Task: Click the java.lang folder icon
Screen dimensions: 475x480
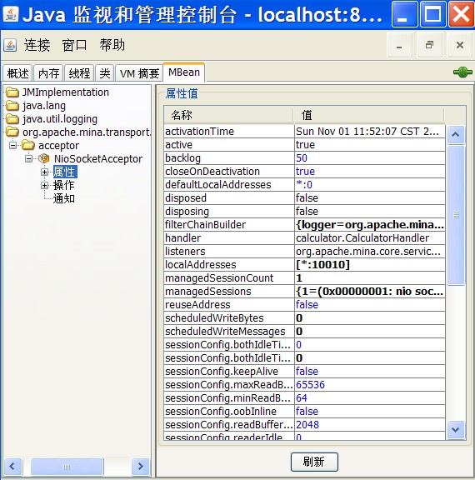Action: (x=12, y=105)
